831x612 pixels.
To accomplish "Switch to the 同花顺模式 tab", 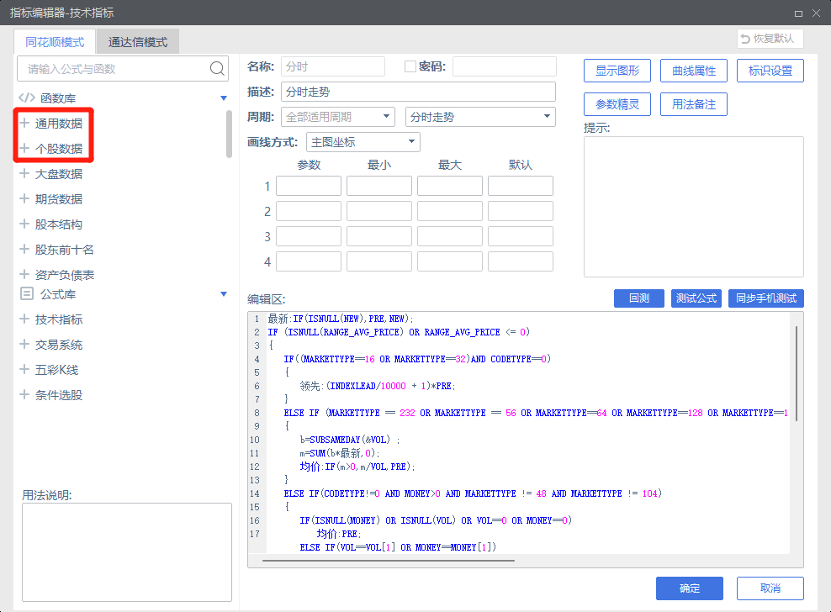I will (55, 41).
